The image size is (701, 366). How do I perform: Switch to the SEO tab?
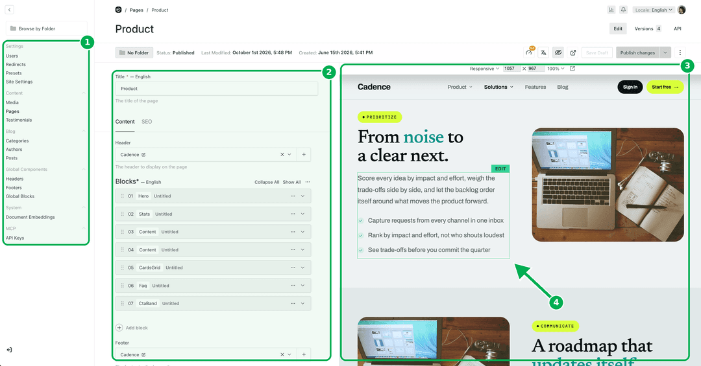tap(147, 122)
